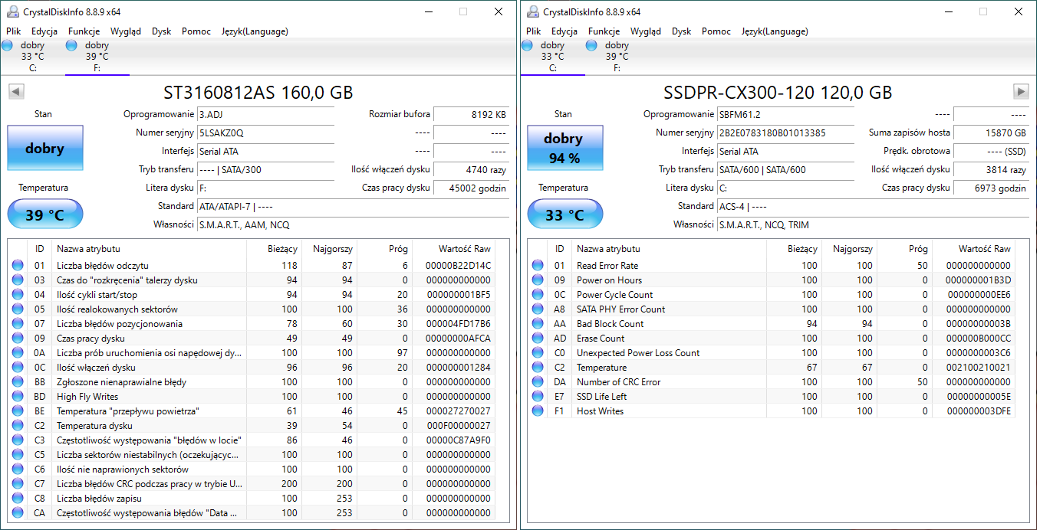Click 'Power Cycle Count' attribute name
Screen dimensions: 1040x530
(x=614, y=295)
